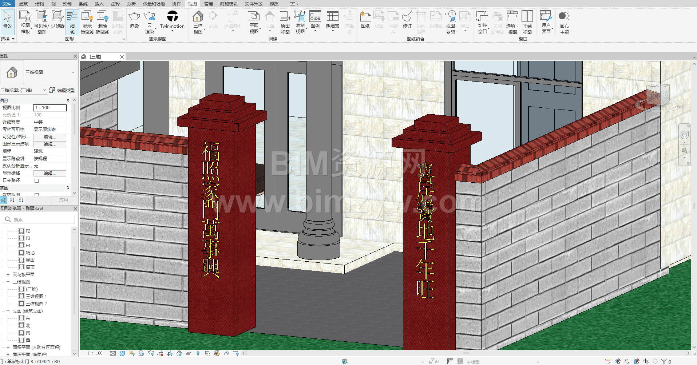This screenshot has width=697, height=365.
Task: Open the 管理 ribbon tab
Action: click(208, 4)
